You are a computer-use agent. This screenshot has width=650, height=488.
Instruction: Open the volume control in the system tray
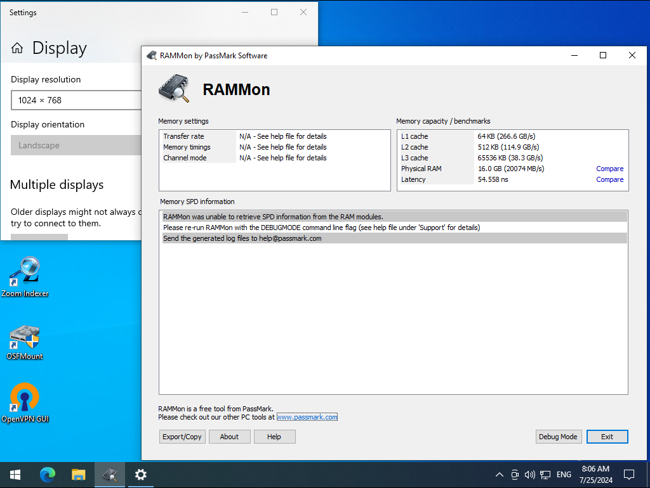529,474
